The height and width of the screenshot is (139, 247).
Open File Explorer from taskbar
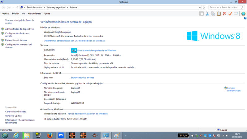[27, 135]
